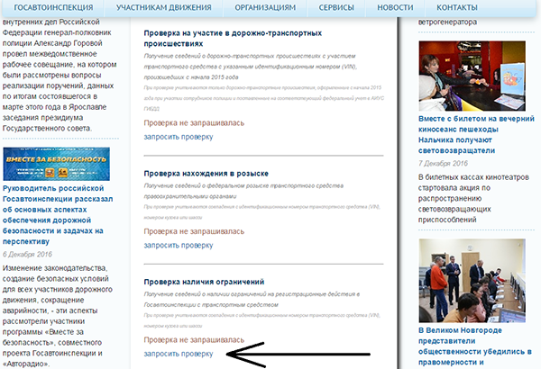Click the 'Вместе за безопасность' banner image
The height and width of the screenshot is (369, 541).
pos(57,163)
